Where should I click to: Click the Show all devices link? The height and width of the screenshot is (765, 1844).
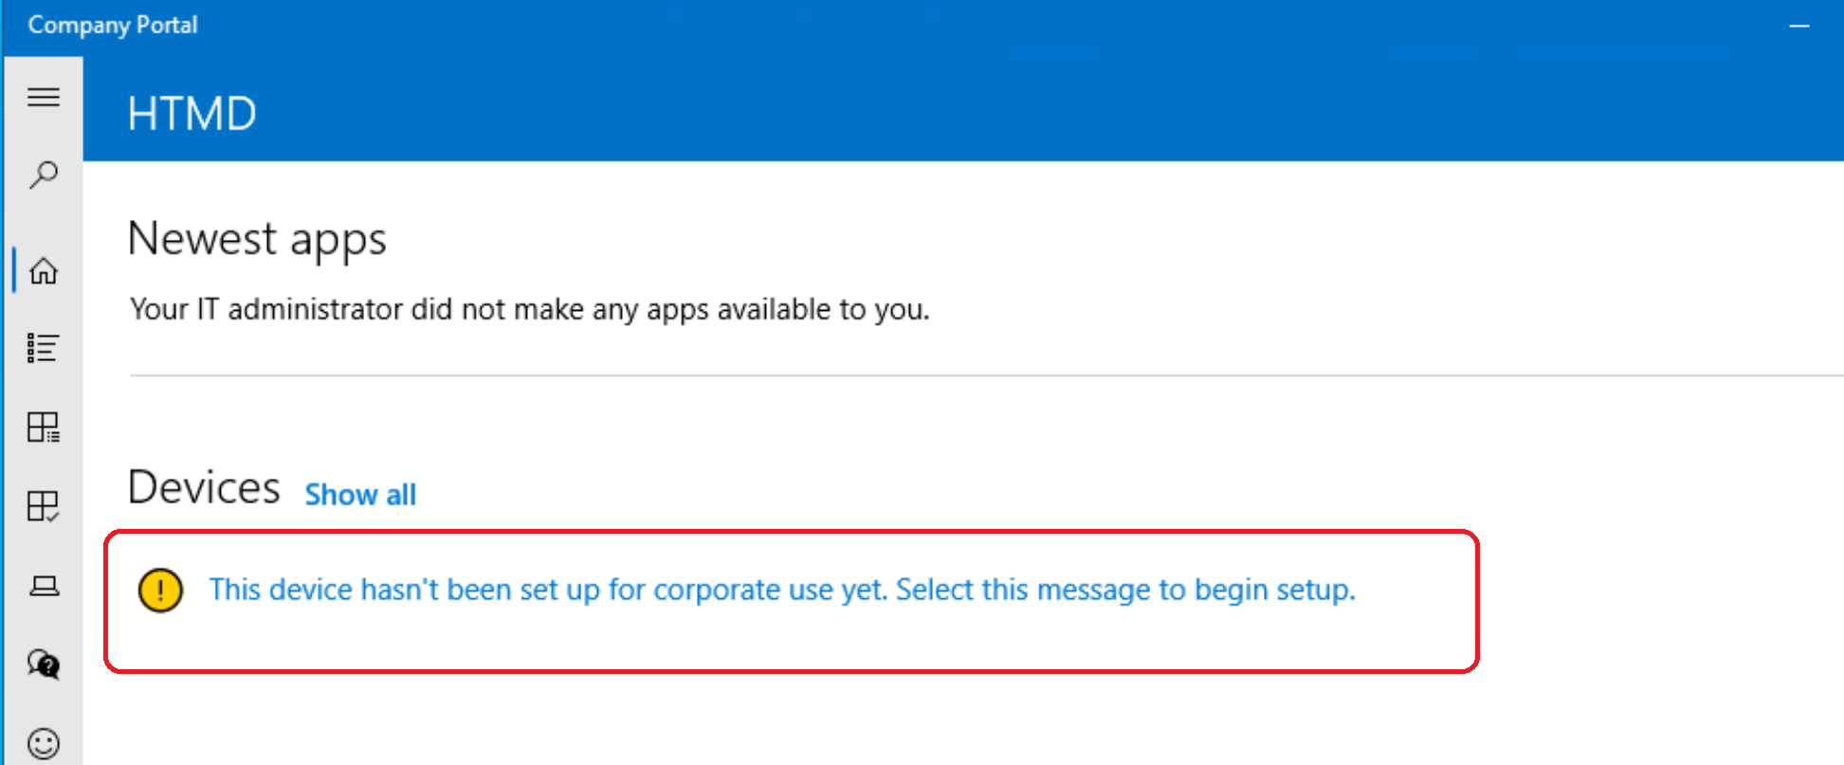coord(360,495)
